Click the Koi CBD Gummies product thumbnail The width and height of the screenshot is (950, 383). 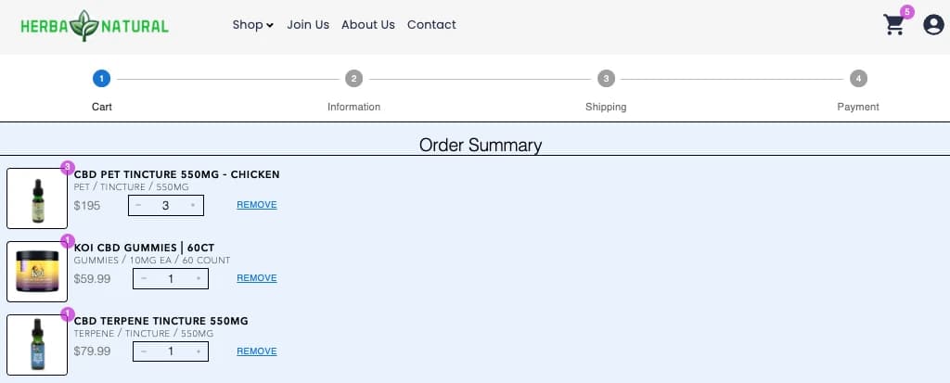pyautogui.click(x=37, y=272)
